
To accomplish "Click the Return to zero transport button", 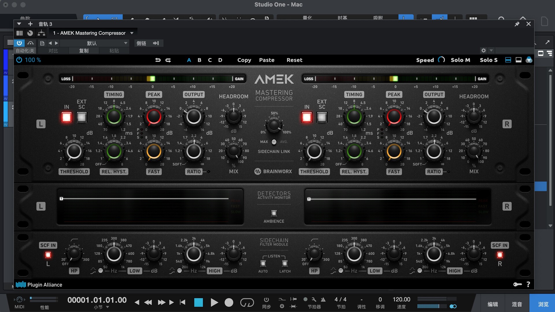I will click(x=182, y=302).
